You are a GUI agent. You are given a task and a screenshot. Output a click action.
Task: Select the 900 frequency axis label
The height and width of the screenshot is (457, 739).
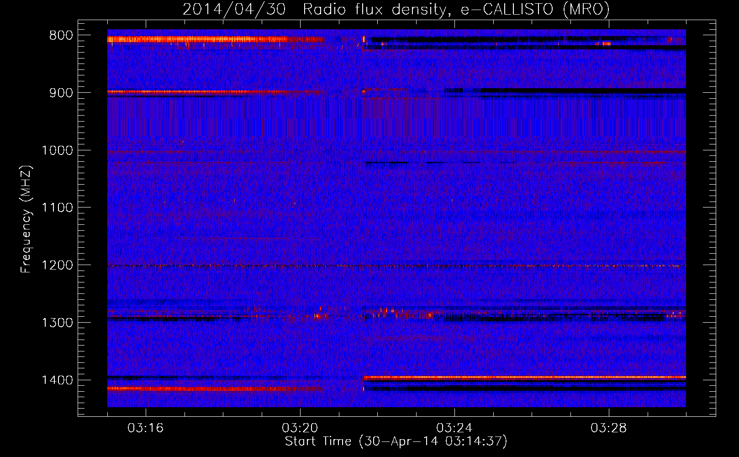[x=61, y=93]
